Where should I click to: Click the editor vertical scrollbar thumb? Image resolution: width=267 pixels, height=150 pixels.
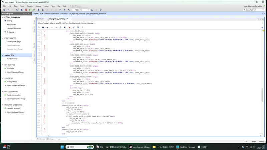pyautogui.click(x=262, y=95)
